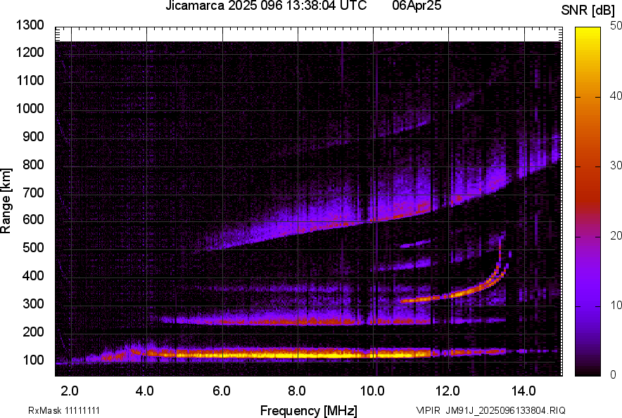
Task: Click colorbar tick label '50'
Action: [616, 26]
